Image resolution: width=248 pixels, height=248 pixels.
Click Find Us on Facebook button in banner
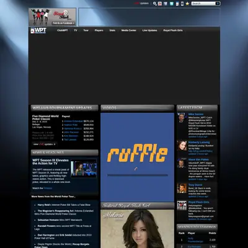pos(63,23)
